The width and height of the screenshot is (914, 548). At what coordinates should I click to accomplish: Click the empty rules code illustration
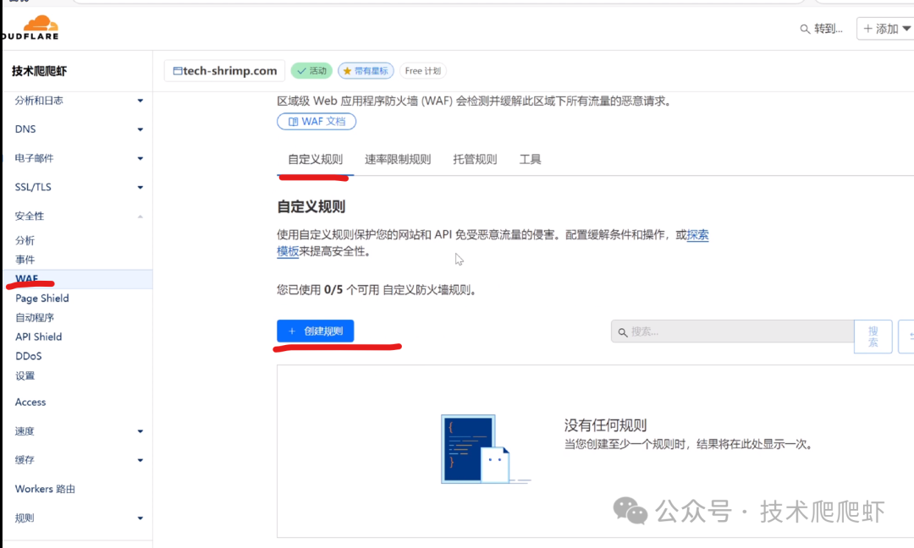click(485, 449)
